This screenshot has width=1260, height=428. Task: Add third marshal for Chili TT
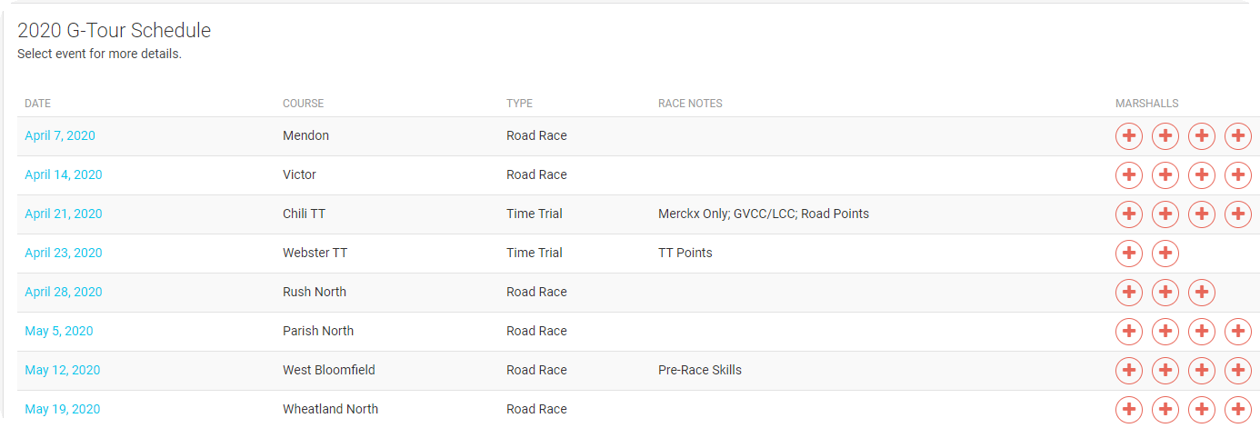(x=1202, y=214)
